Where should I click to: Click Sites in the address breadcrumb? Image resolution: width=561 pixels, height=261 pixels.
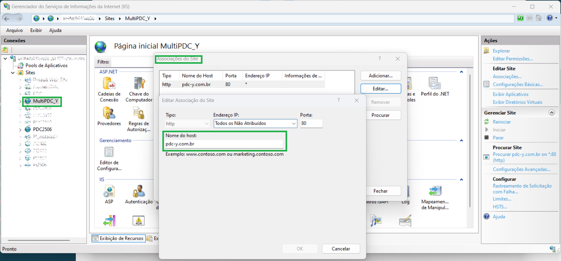click(x=110, y=19)
